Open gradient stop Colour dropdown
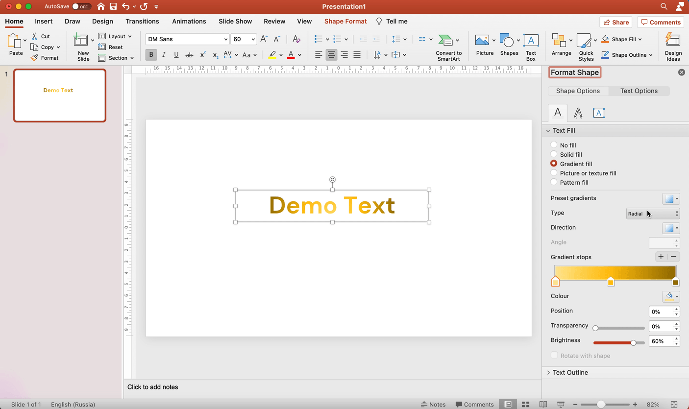Image resolution: width=689 pixels, height=409 pixels. [671, 296]
